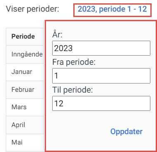The image size is (157, 152).
Task: Click the "År:" label in the popup
Action: (x=57, y=34)
